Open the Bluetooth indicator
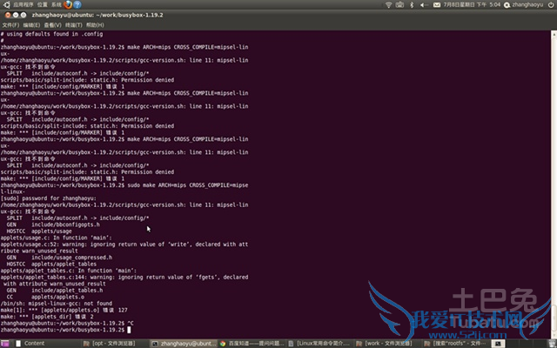The width and height of the screenshot is (557, 348). (412, 4)
